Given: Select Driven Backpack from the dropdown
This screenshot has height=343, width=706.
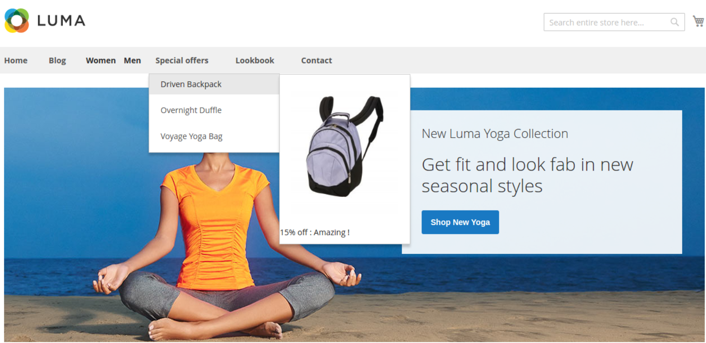Looking at the screenshot, I should pyautogui.click(x=214, y=84).
